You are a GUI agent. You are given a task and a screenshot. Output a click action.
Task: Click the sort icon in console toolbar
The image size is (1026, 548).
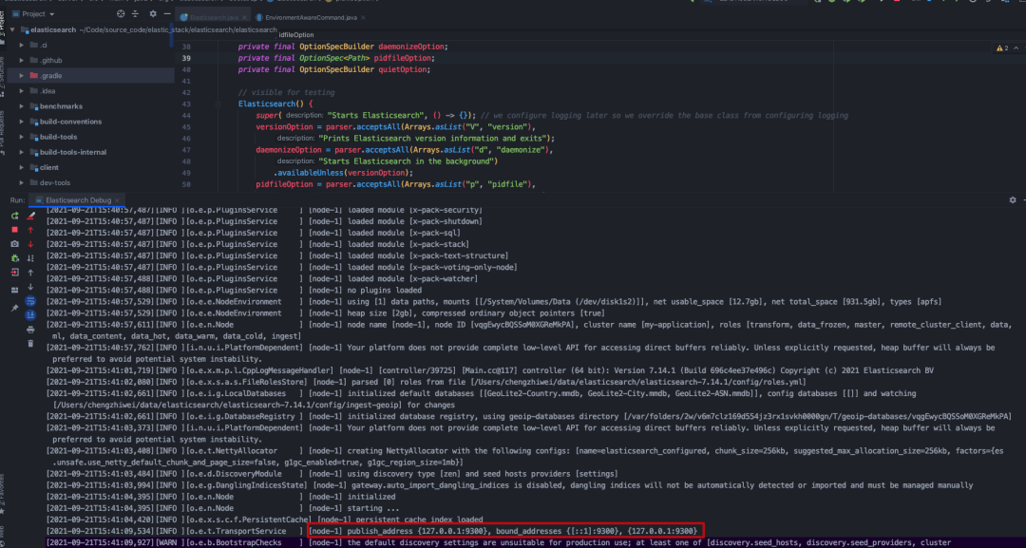30,258
